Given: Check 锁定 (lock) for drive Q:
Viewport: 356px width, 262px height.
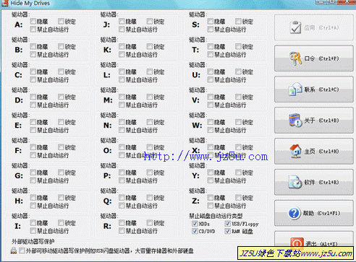Looking at the screenshot, I should [150, 198].
